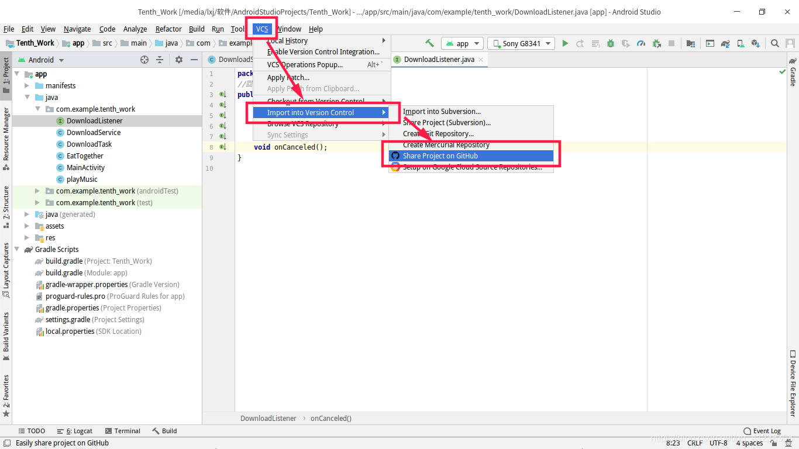Open the Event Log
This screenshot has width=799, height=449.
762,431
